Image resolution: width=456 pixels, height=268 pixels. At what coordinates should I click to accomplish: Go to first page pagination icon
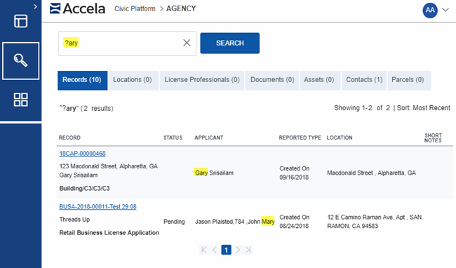tap(204, 250)
